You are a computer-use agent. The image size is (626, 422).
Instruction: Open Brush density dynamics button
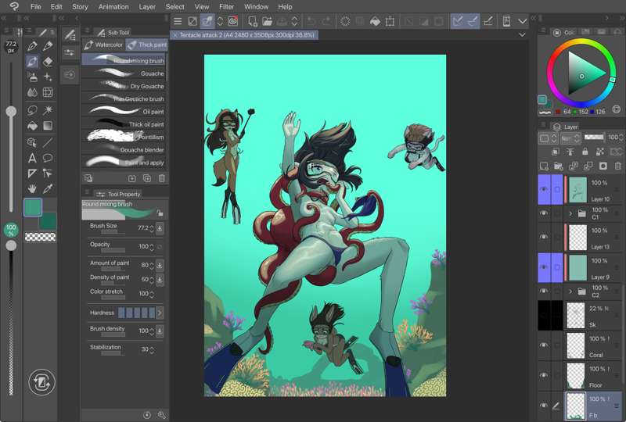[x=160, y=331]
